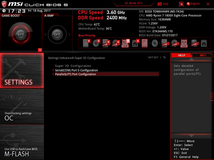Select the first UEFI hard disk boot device icon
Image resolution: width=214 pixels, height=160 pixels.
coord(86,43)
